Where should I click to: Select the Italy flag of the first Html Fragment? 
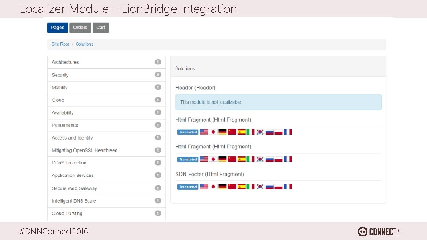(x=250, y=132)
